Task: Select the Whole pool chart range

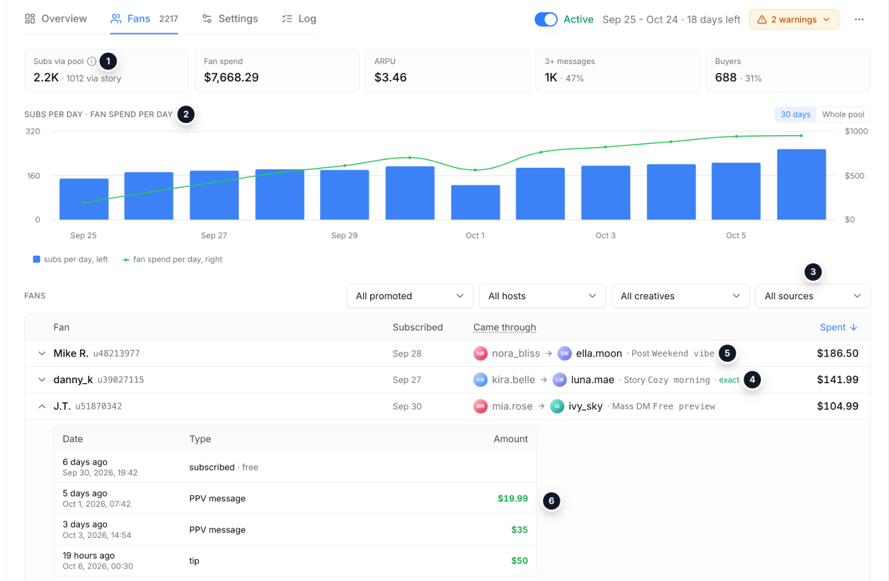Action: 843,114
